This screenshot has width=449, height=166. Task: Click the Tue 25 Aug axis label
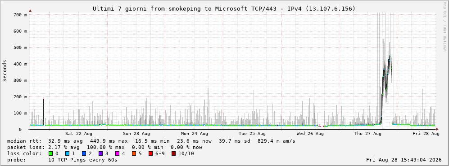pos(252,134)
